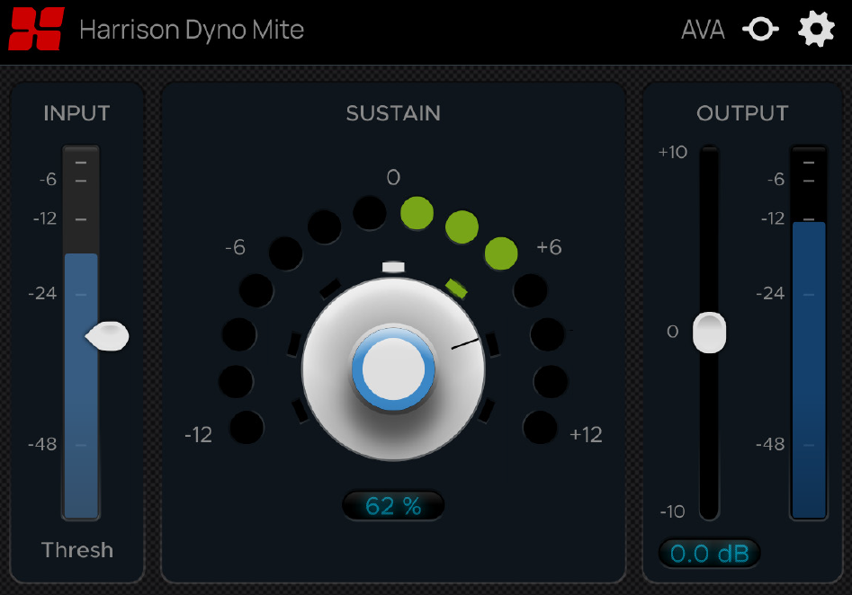
Task: Click the round target icon beside AVA
Action: tap(761, 30)
